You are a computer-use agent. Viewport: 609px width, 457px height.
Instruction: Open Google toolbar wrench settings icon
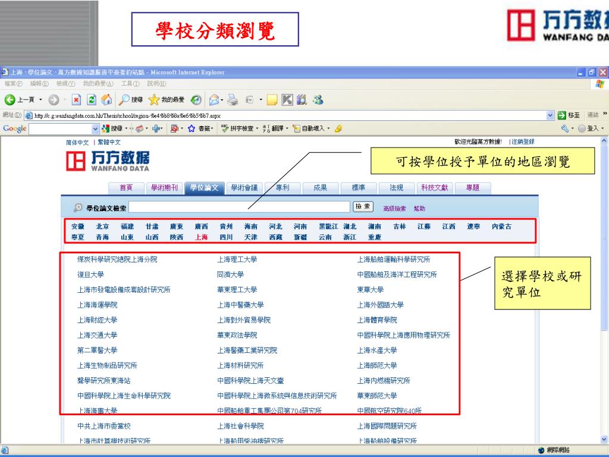(x=565, y=129)
